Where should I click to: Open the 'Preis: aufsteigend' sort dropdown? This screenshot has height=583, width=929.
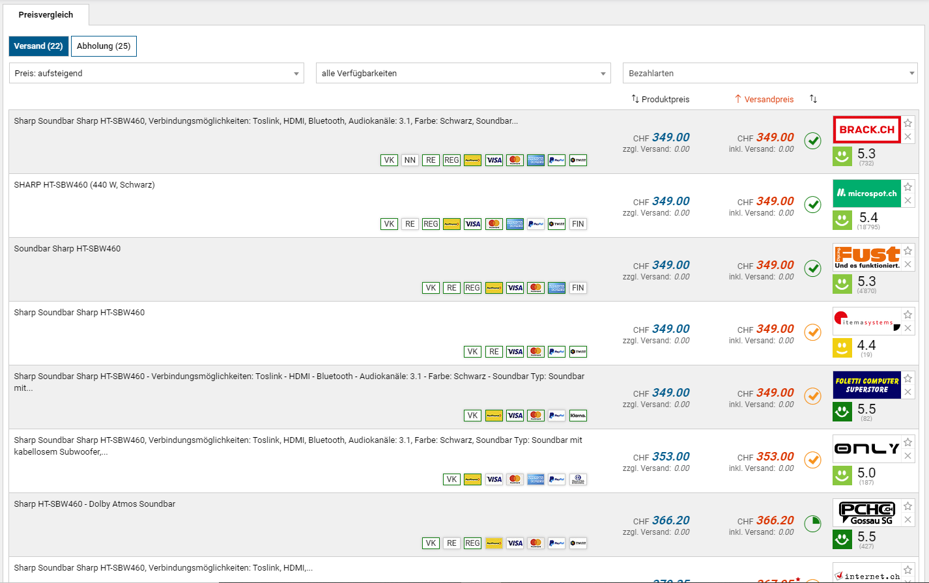pyautogui.click(x=156, y=73)
